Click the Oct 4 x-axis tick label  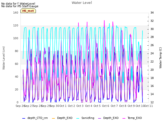89,106
